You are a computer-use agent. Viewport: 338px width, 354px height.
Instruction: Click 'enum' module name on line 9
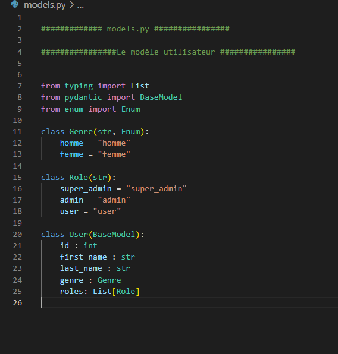[x=74, y=109]
